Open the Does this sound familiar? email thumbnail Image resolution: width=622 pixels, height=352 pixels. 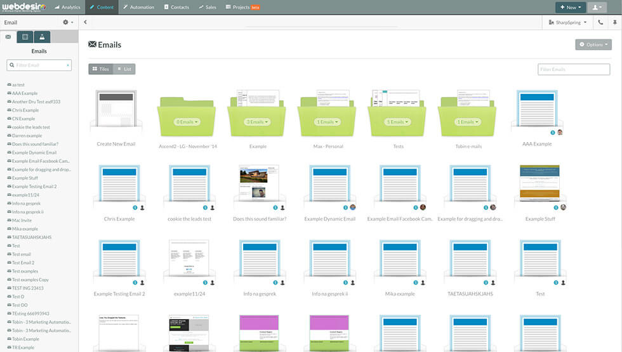259,183
